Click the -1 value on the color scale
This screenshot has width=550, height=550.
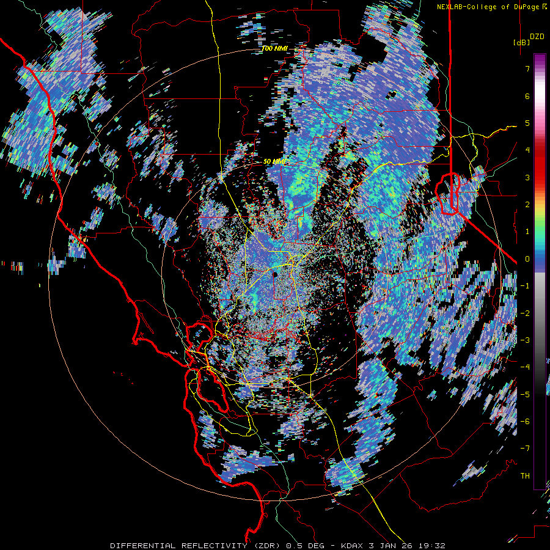(x=525, y=286)
